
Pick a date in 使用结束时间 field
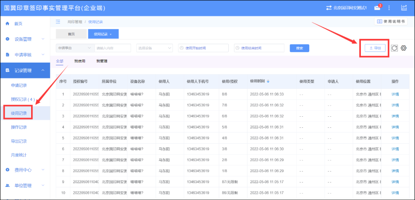coord(259,48)
